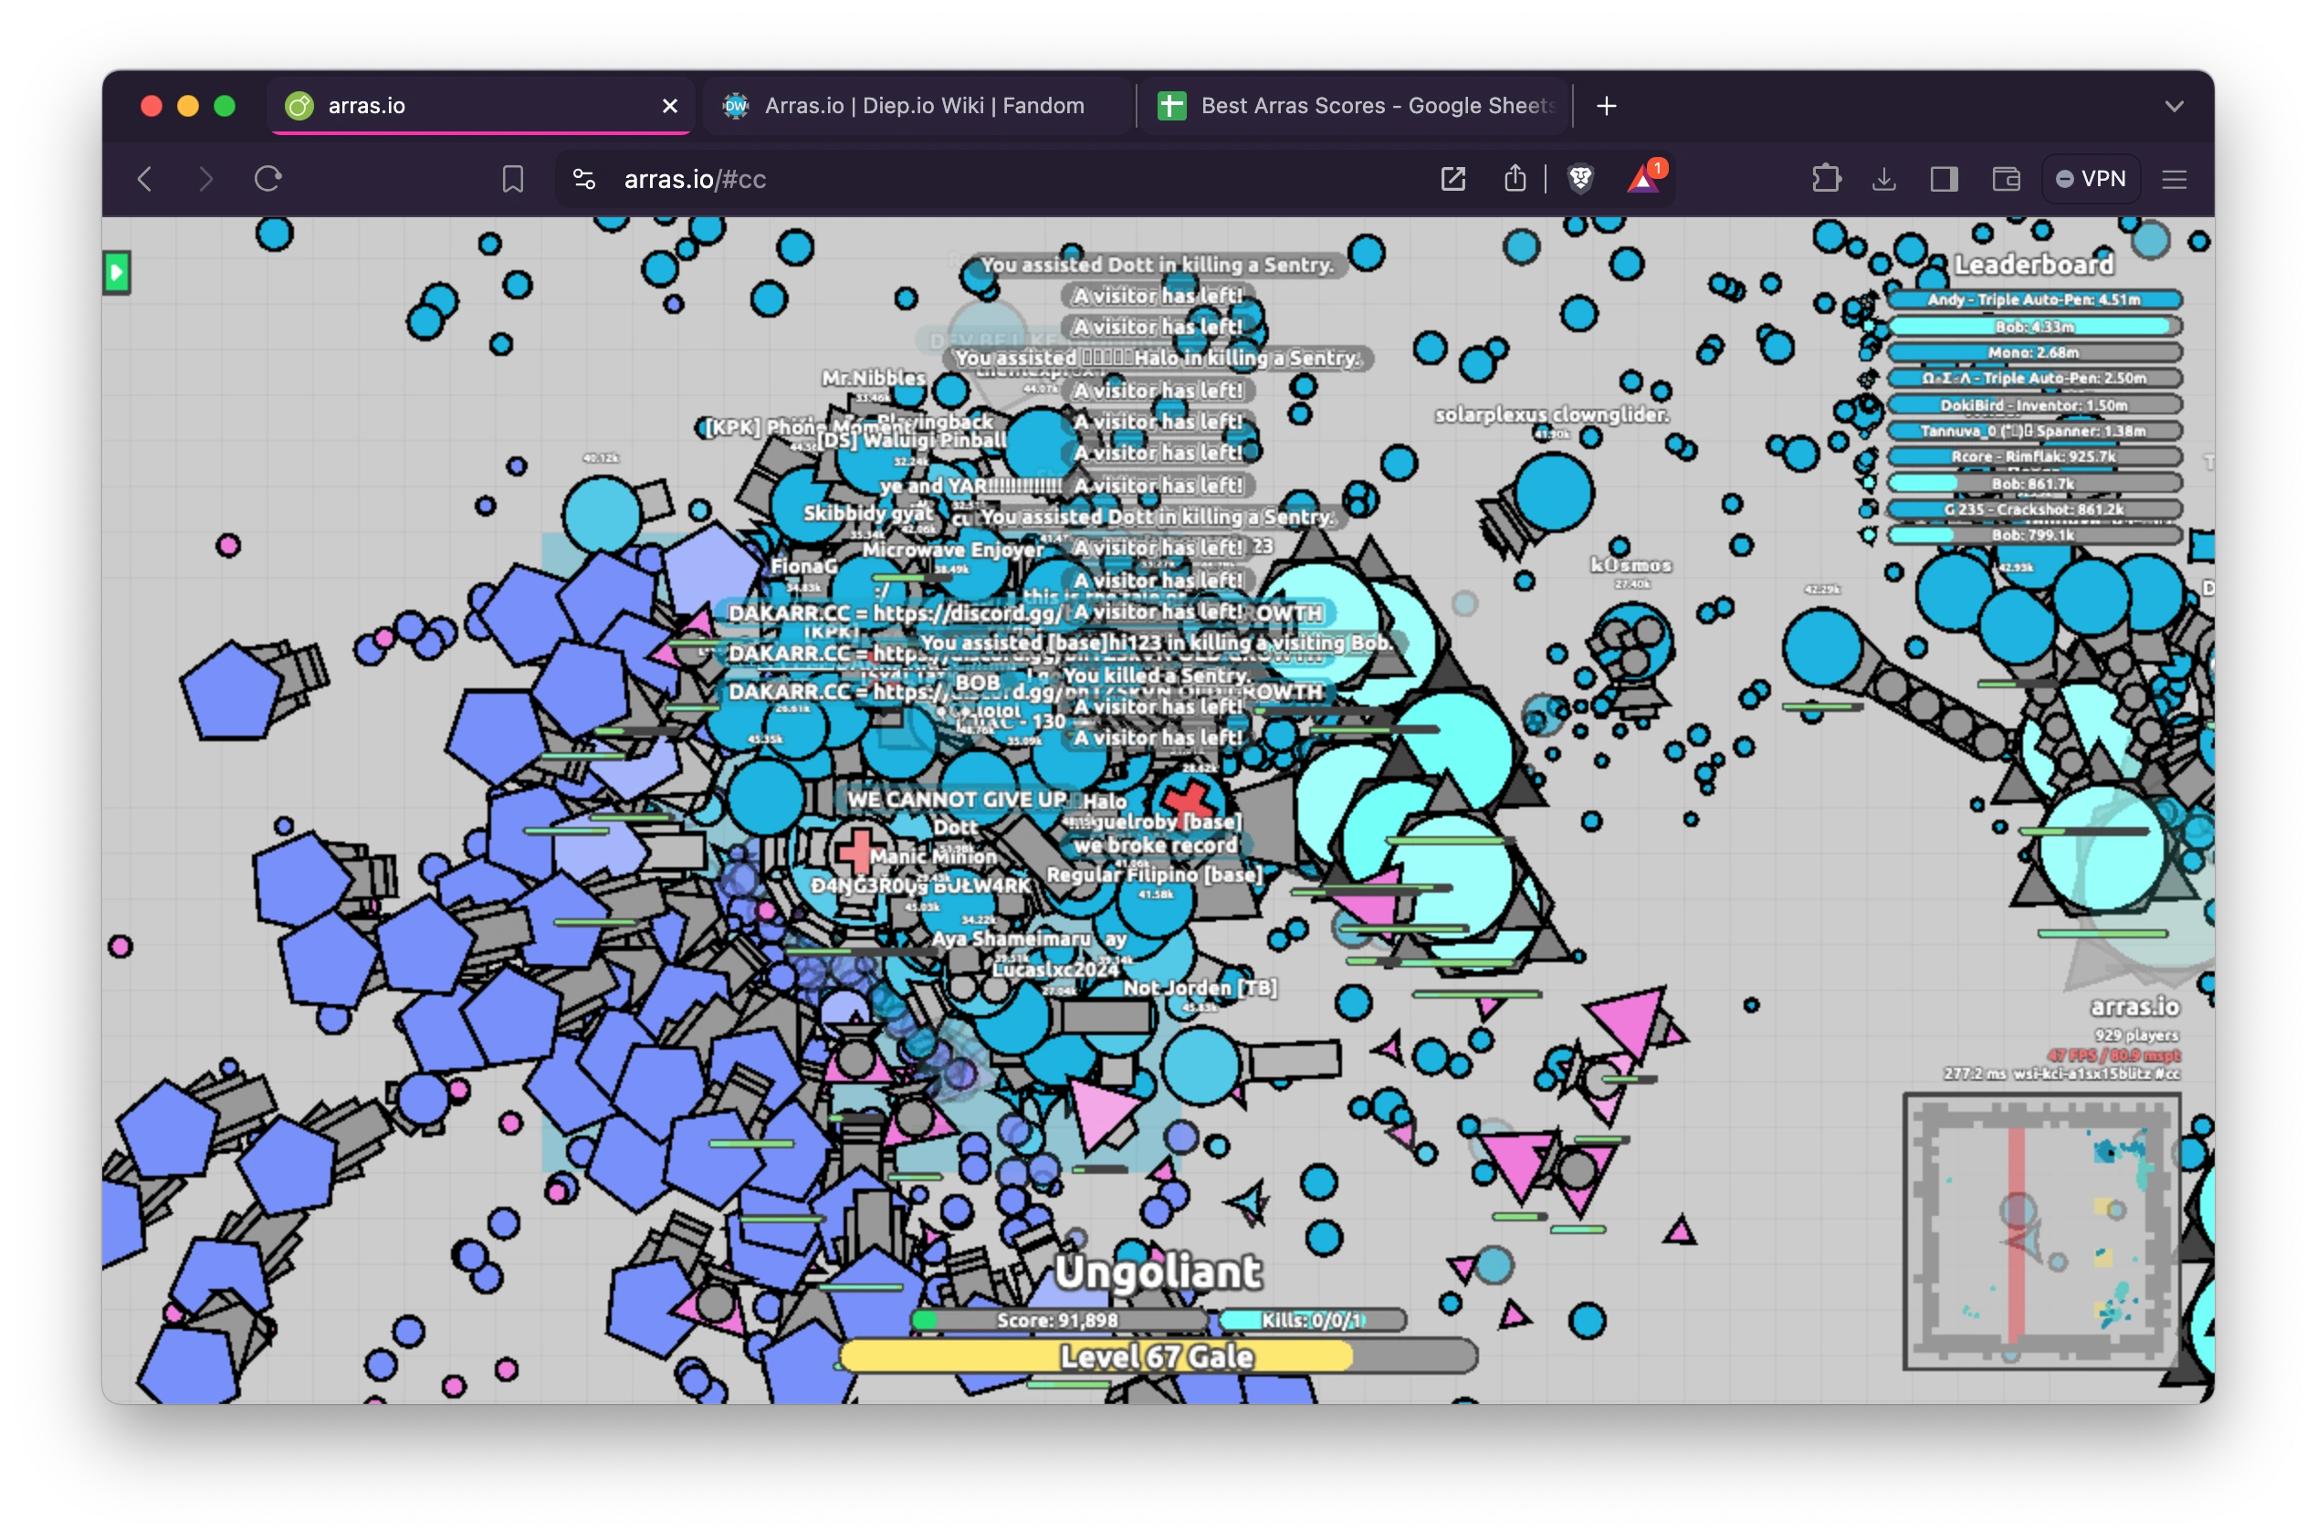
Task: Open the site settings control in the address bar
Action: click(584, 179)
